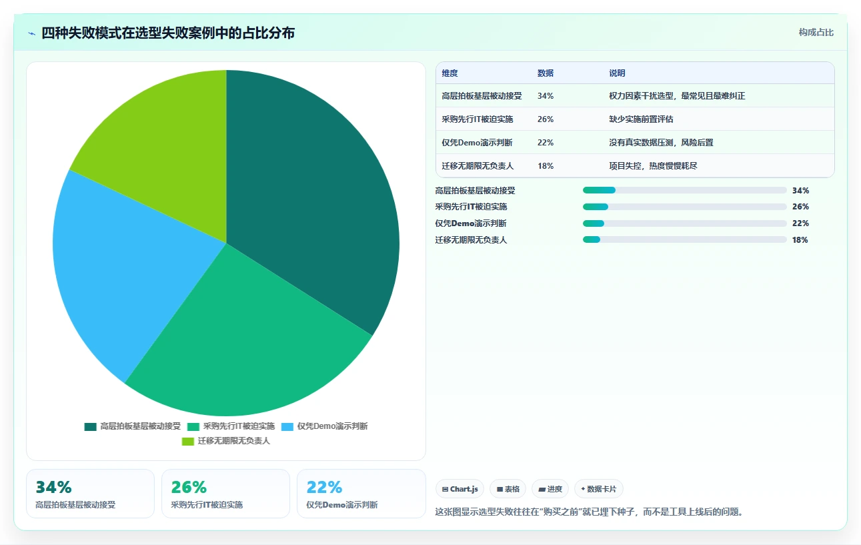861x545 pixels.
Task: Click description 权力因素干扰选型，最常见且最难纠正
Action: click(x=677, y=96)
